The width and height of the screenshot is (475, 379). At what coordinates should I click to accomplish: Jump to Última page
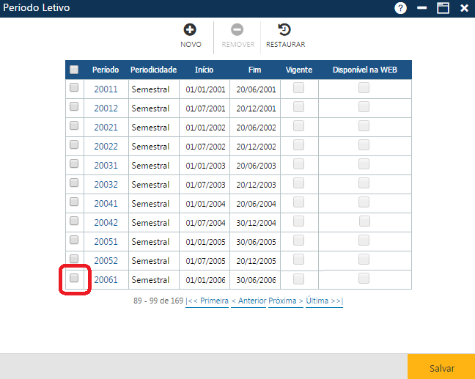pos(323,301)
